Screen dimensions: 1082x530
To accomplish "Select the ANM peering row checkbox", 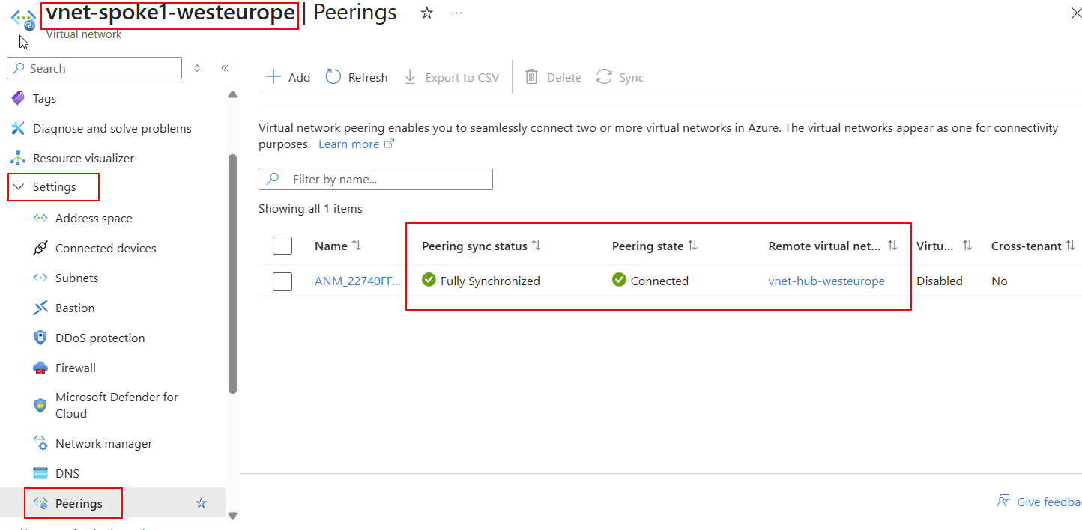I will click(282, 281).
